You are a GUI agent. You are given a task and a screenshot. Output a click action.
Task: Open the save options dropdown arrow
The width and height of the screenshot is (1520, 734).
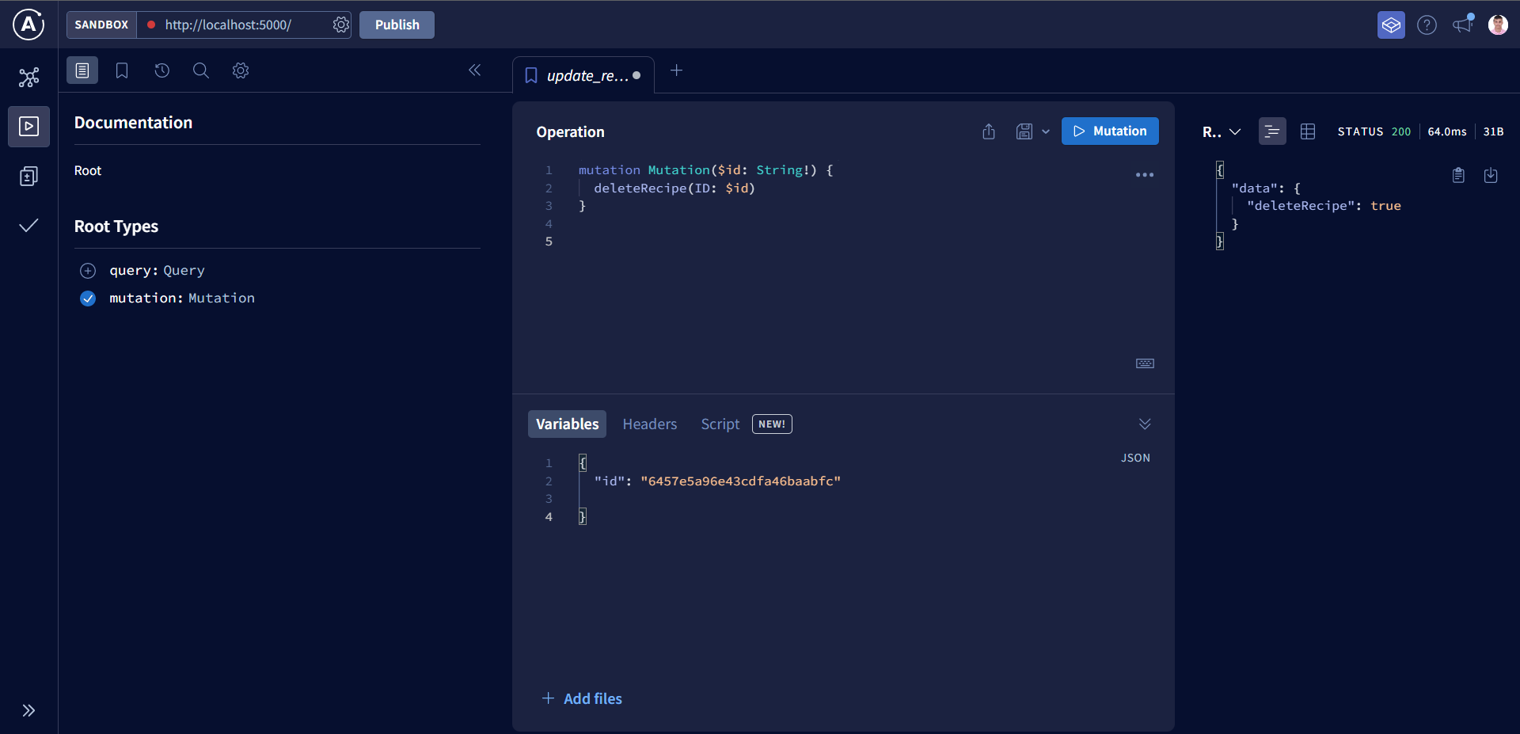1046,131
